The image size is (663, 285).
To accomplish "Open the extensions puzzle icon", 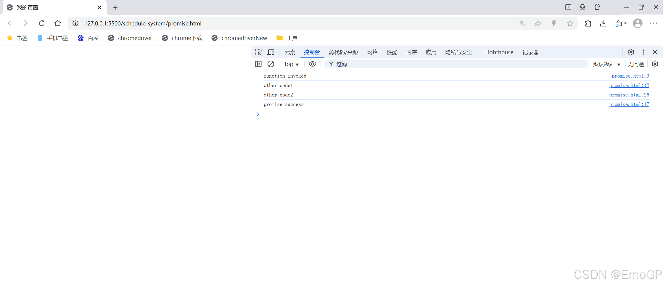I will (588, 23).
